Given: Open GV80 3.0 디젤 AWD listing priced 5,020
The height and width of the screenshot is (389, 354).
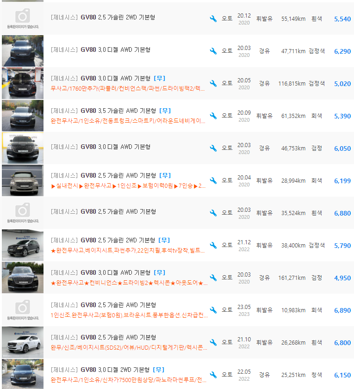Looking at the screenshot, I should 100,78.
